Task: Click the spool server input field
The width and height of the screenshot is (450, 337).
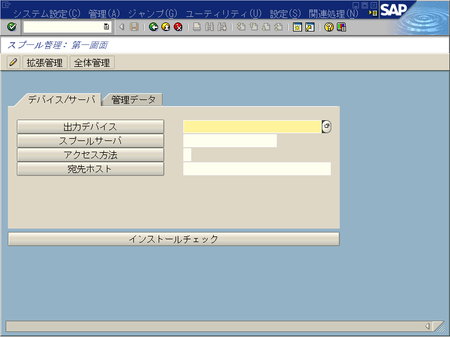Action: [230, 141]
